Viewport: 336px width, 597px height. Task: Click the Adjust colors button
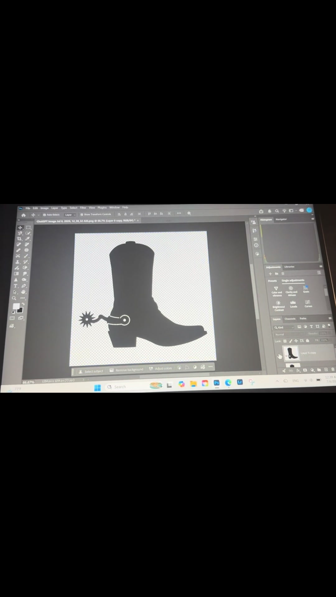point(160,368)
